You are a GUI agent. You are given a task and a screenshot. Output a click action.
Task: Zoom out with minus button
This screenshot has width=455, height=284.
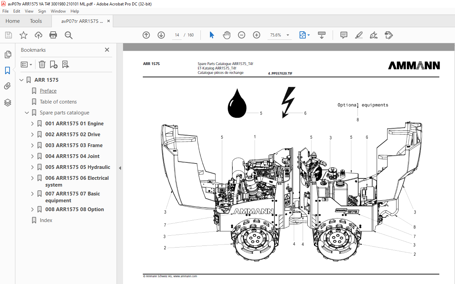[242, 35]
